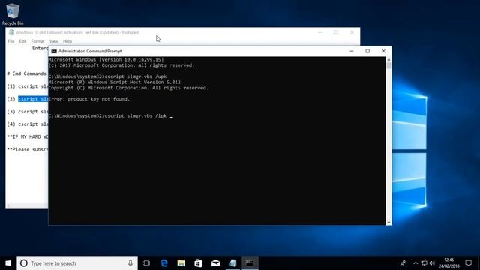This screenshot has height=270, width=480.
Task: Activate the microphone in the search box
Action: click(130, 263)
